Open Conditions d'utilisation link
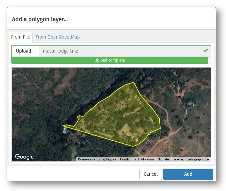 coord(137,159)
